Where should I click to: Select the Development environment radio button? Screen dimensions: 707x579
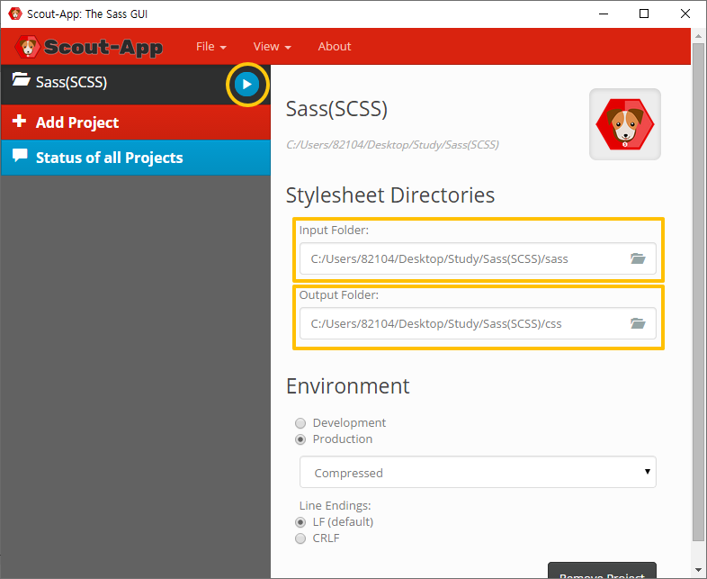tap(300, 423)
